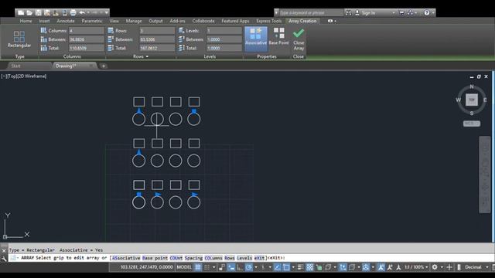Open the Manage ribbon tab
The width and height of the screenshot is (495, 278).
coord(134,21)
